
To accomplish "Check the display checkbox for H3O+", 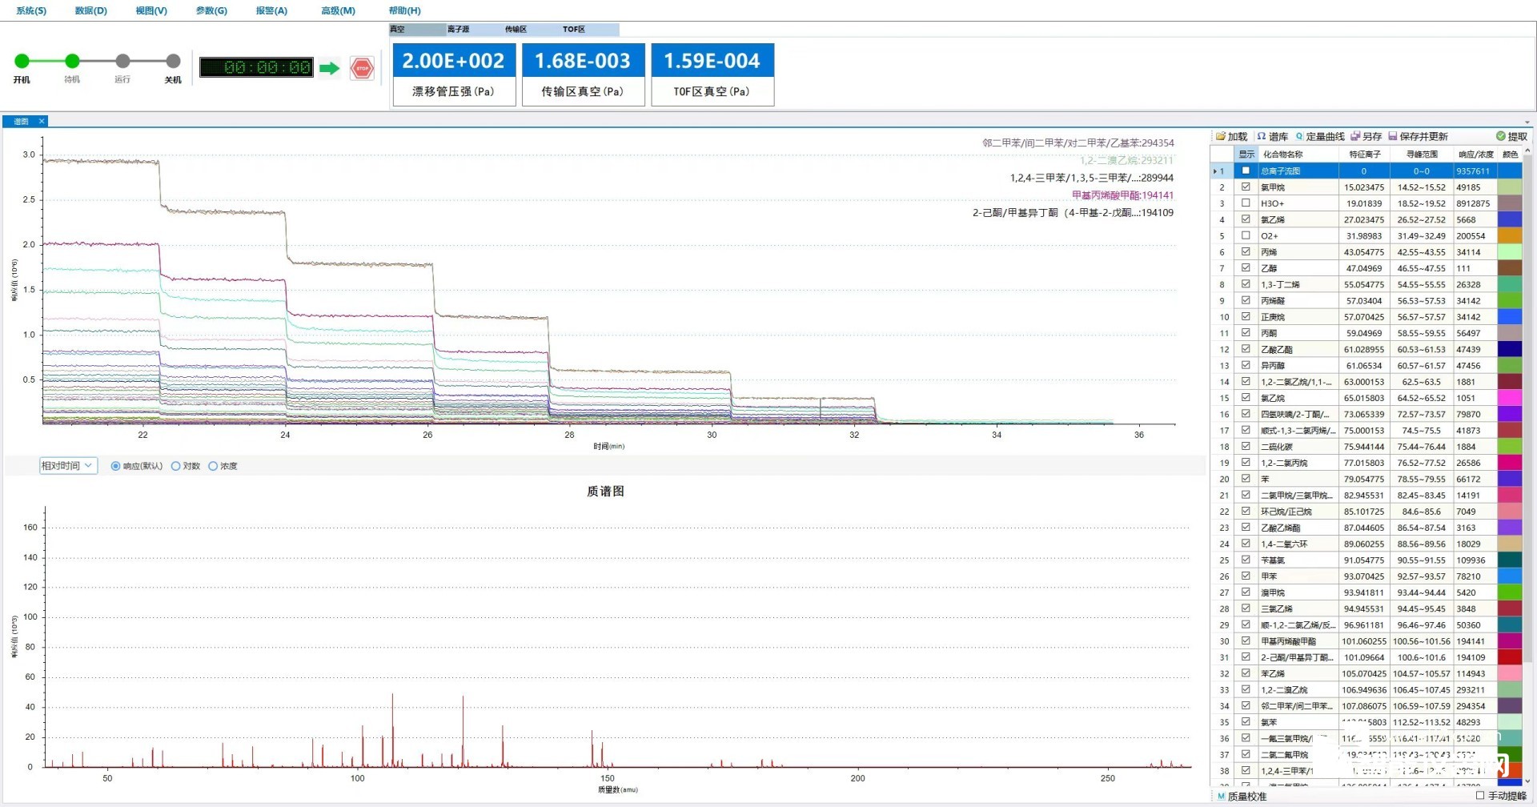I will click(x=1246, y=203).
